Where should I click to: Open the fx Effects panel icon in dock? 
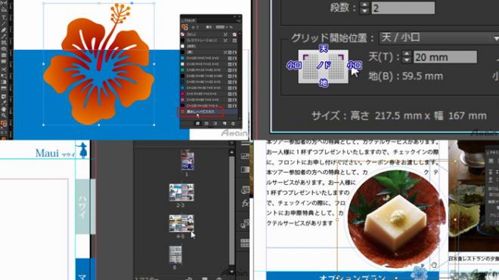click(245, 203)
